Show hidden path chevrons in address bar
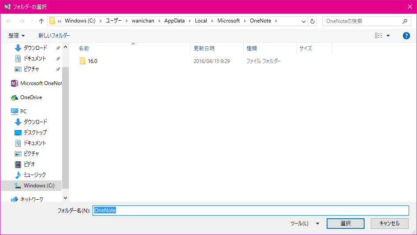 [x=60, y=21]
